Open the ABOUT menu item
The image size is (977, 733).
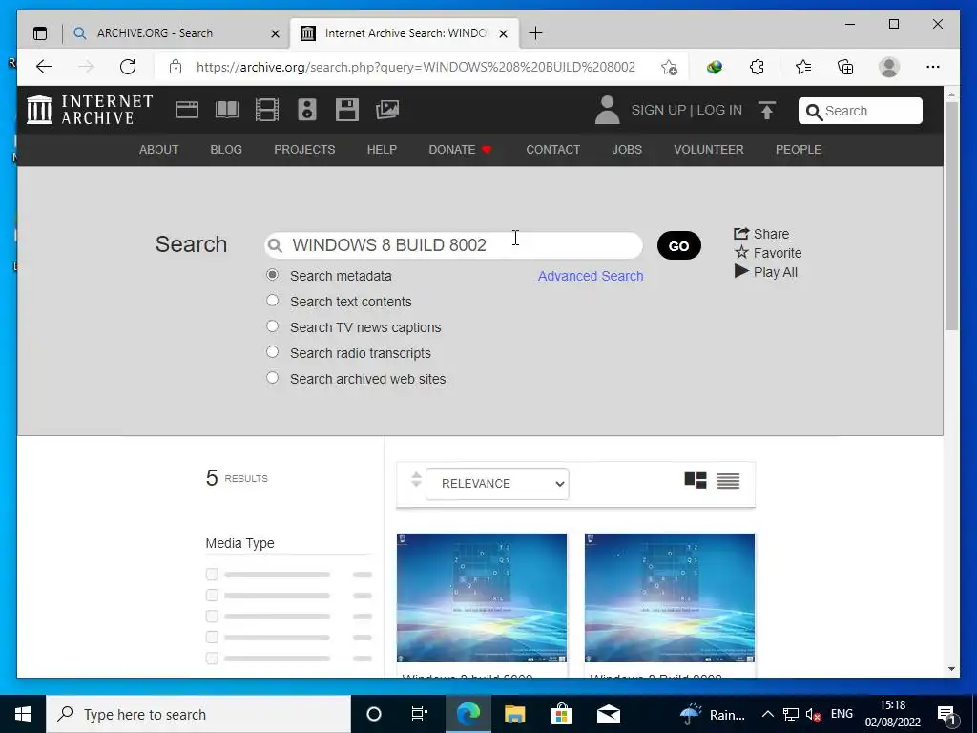(x=159, y=150)
